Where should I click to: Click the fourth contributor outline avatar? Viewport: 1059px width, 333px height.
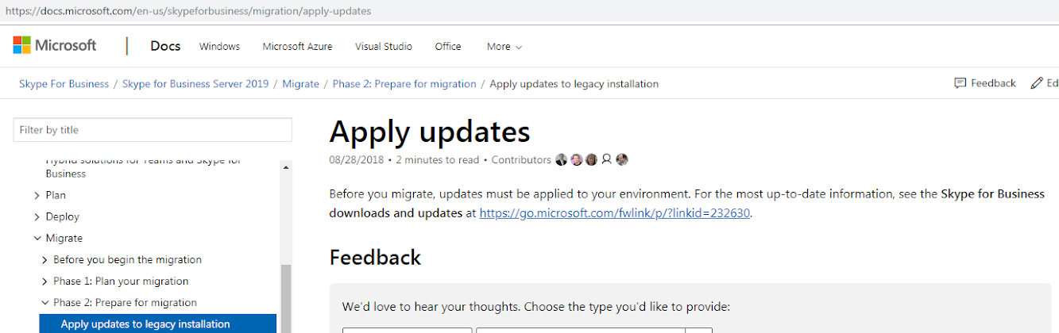click(607, 159)
